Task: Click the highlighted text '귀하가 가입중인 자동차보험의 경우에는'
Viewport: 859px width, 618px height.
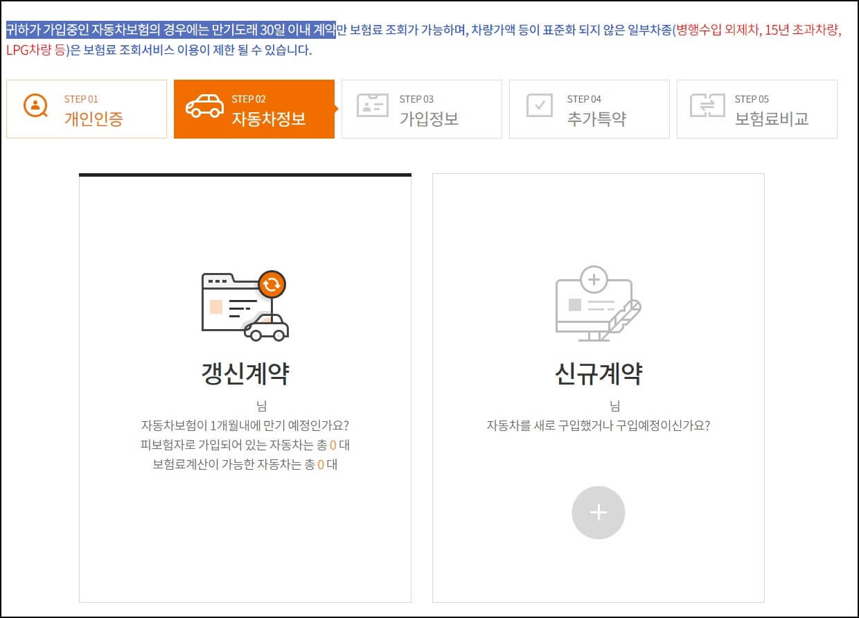Action: [108, 30]
